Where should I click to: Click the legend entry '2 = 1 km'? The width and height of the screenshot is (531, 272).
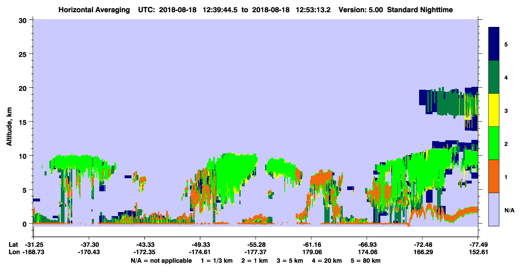255,261
